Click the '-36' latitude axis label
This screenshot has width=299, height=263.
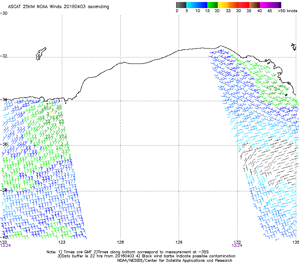[4, 144]
